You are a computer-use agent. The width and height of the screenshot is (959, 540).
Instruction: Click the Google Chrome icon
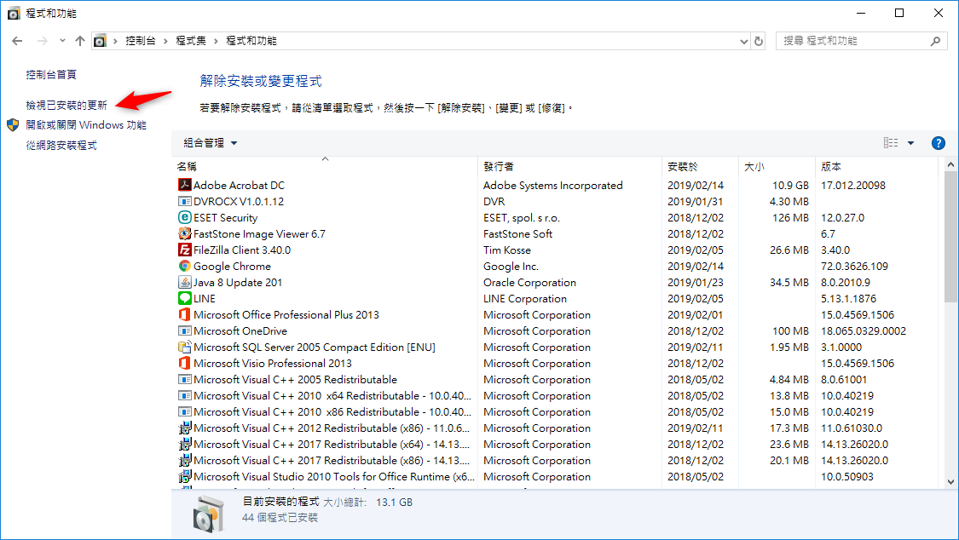[x=184, y=266]
